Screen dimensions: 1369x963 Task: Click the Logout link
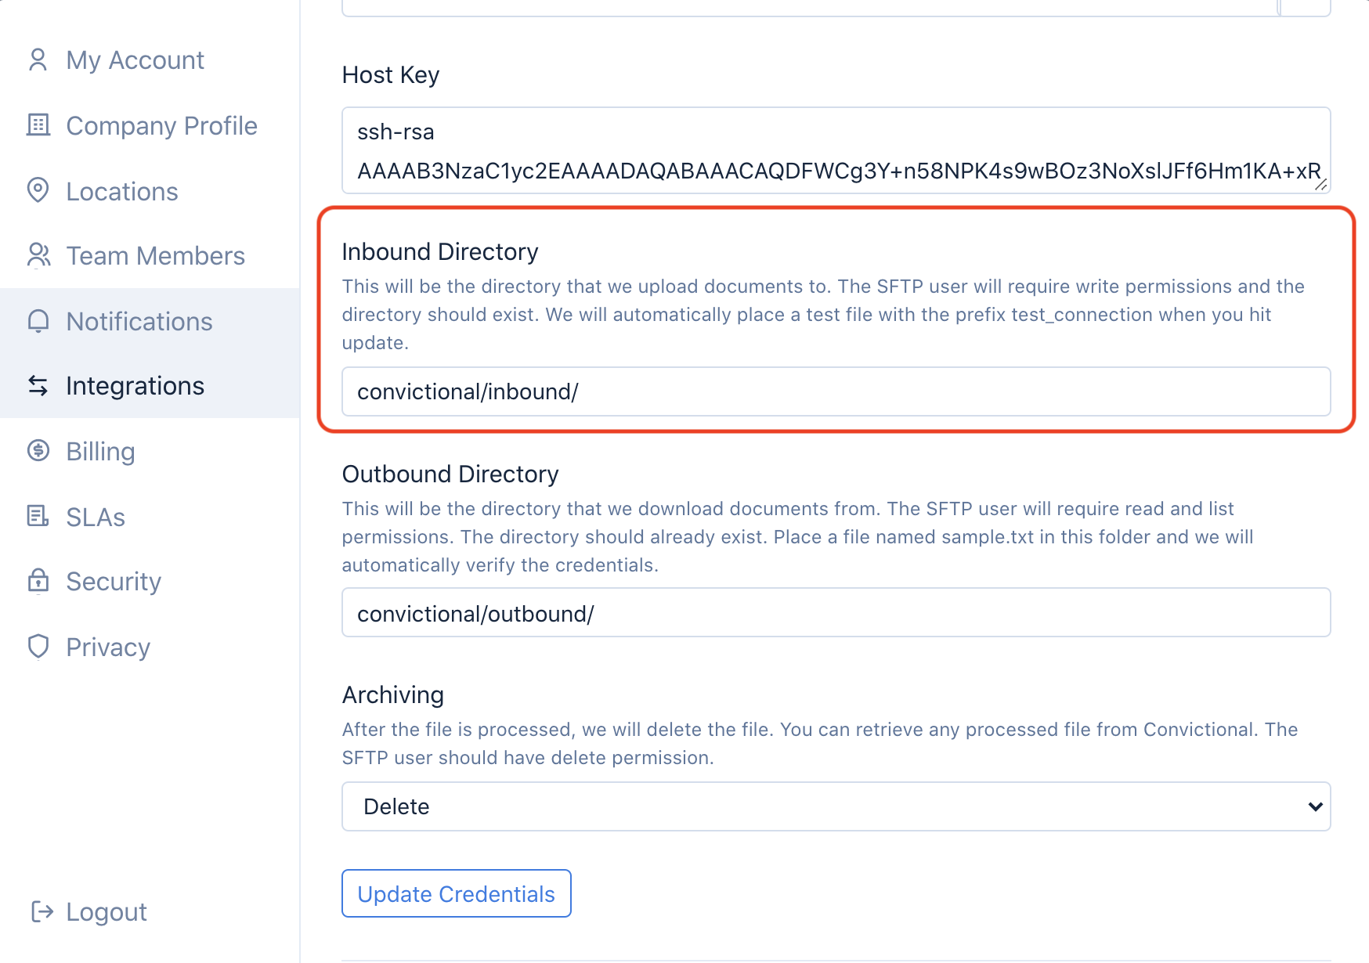107,912
